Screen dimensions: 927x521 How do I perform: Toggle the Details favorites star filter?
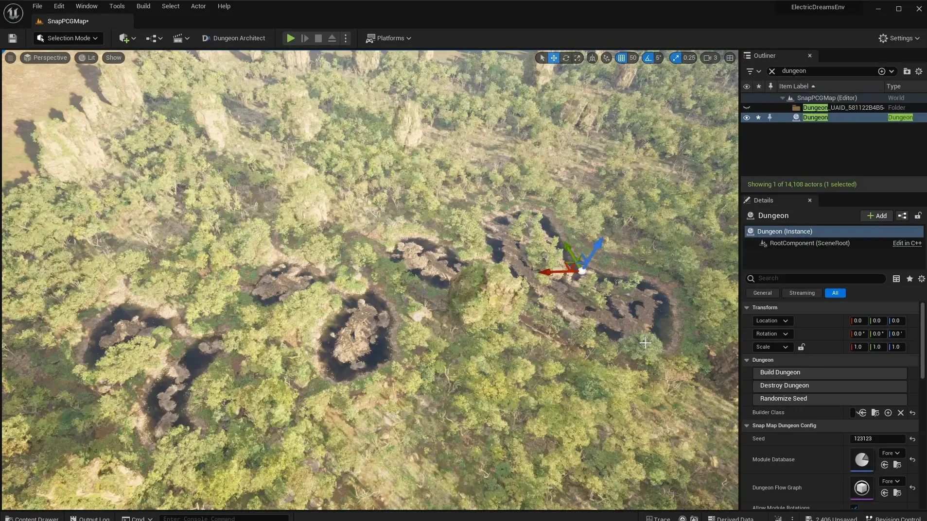click(x=910, y=279)
